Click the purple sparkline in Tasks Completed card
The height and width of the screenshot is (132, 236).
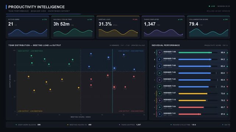click(163, 33)
